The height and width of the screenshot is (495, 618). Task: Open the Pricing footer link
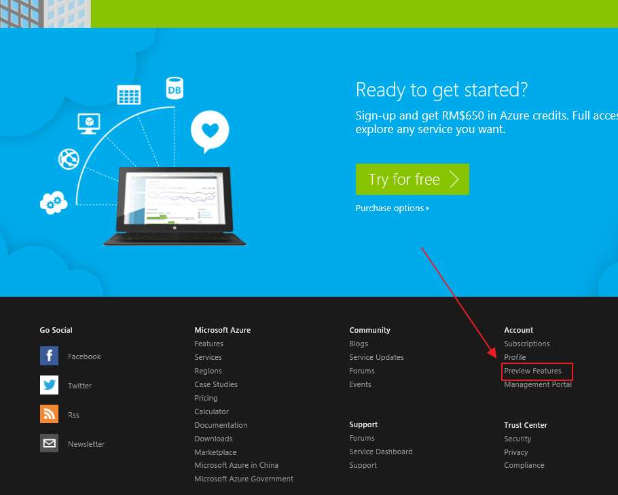coord(206,398)
